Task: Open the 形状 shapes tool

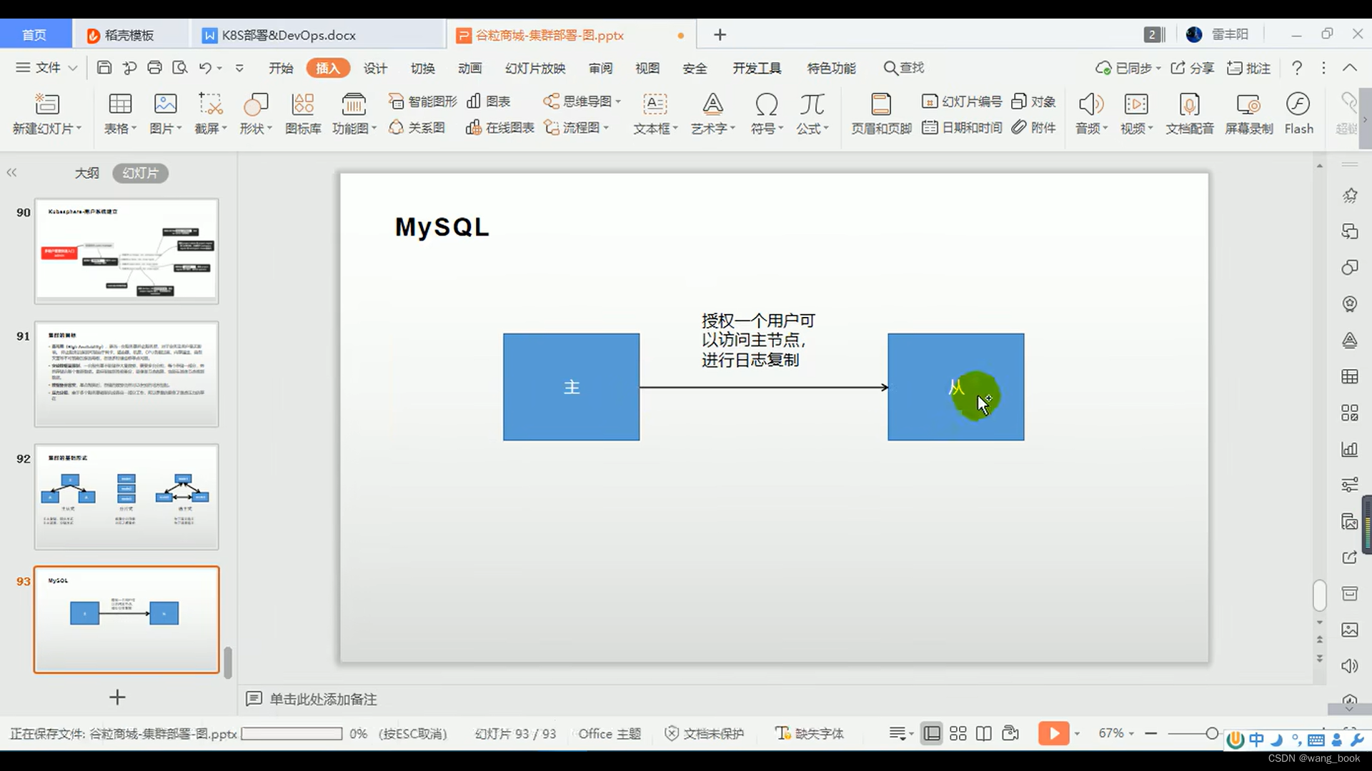Action: pos(255,114)
